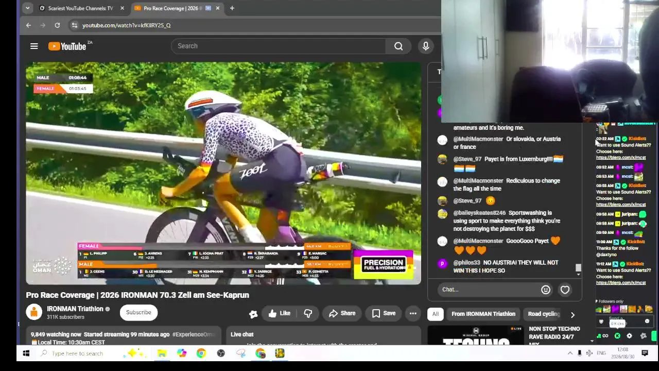Screen dimensions: 659x371
Task: Change ENG input language
Action: coord(601,353)
